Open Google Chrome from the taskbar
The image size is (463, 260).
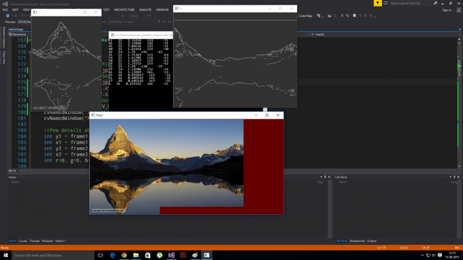[x=124, y=255]
